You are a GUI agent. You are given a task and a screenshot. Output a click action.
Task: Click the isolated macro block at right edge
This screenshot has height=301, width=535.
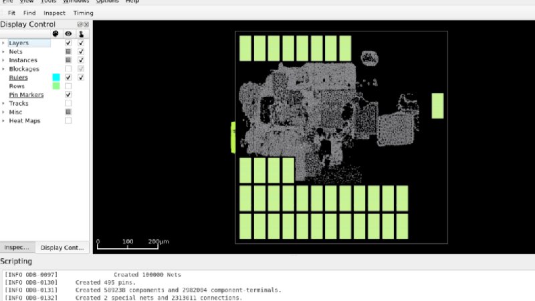click(x=438, y=106)
